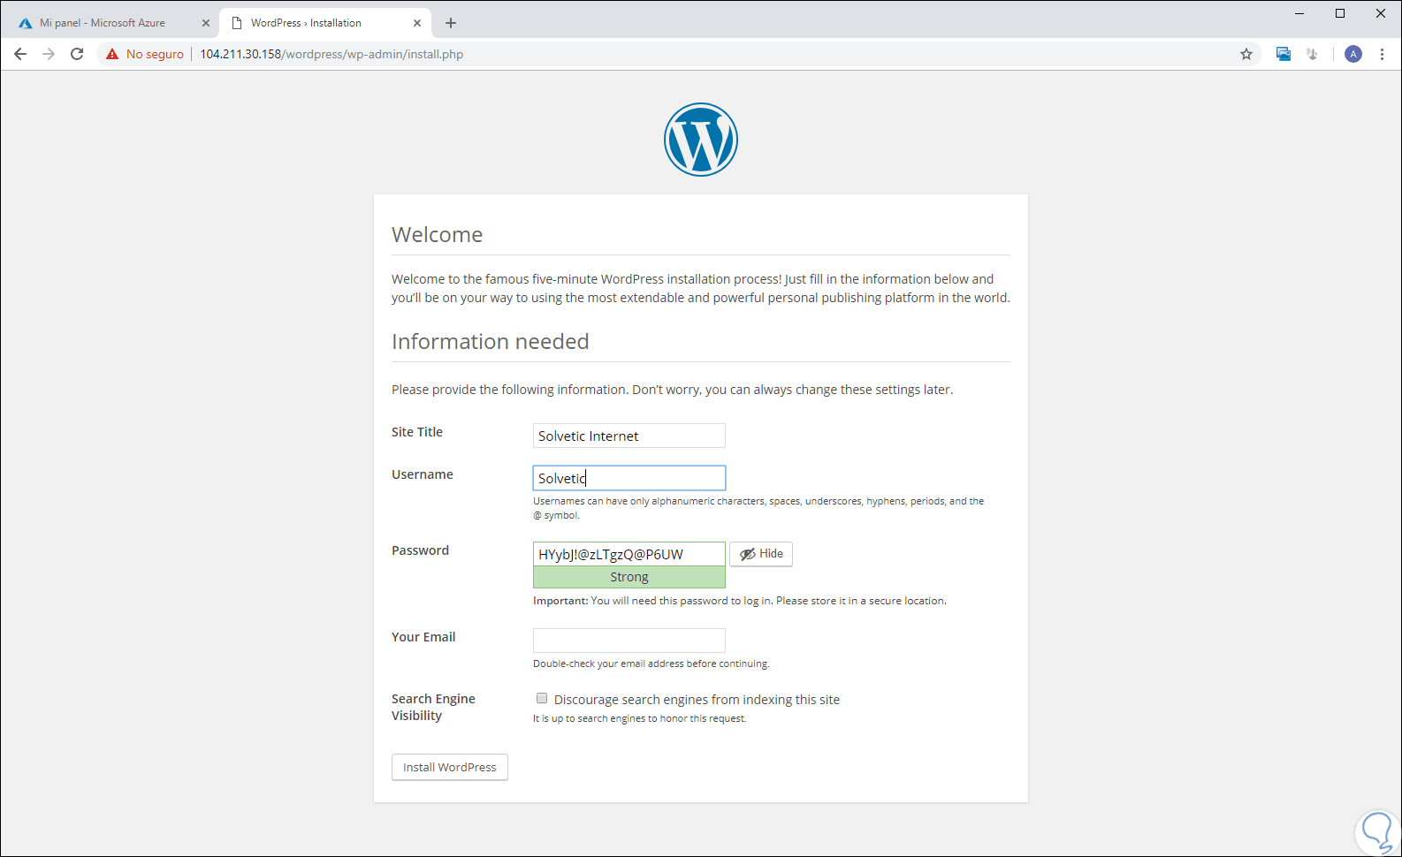Click the 'It is up to search engines' note
This screenshot has width=1402, height=857.
point(640,718)
